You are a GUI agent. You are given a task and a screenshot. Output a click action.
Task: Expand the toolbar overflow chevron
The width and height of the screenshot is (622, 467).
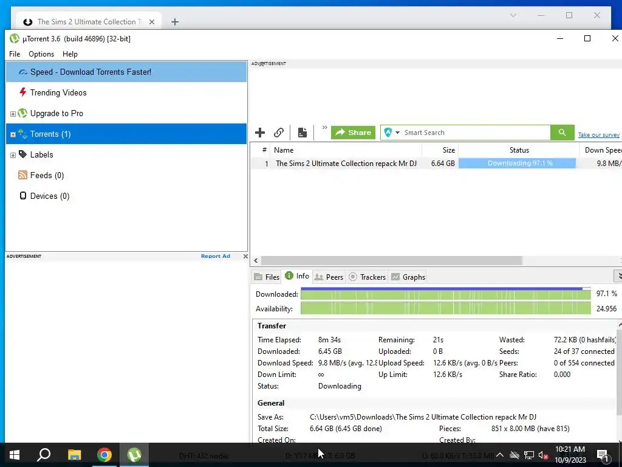[x=324, y=128]
